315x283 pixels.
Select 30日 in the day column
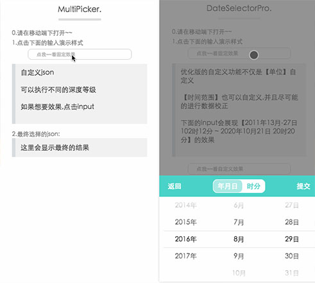coord(292,256)
